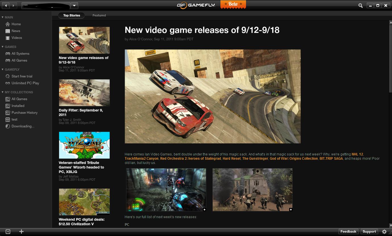This screenshot has width=392, height=236.
Task: Switch to the Featured tab
Action: (x=99, y=15)
